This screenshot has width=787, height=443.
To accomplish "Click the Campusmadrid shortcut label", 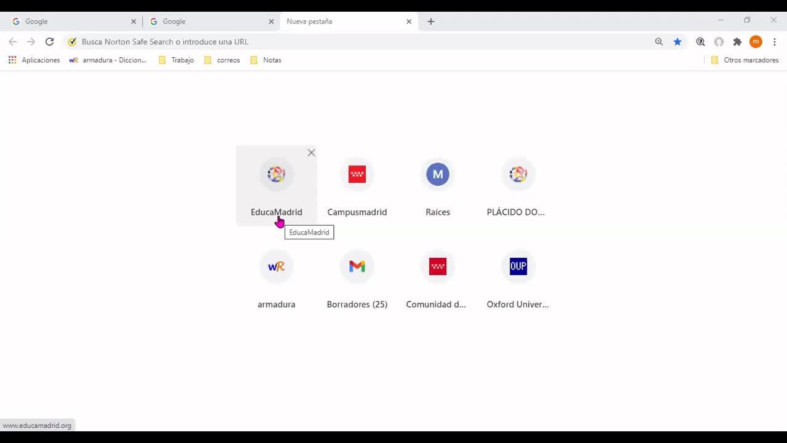I will [x=357, y=212].
